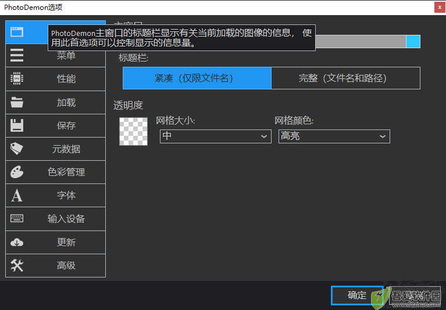Open the 高级 tools category
Viewport: 446px width, 310px height.
[55, 266]
